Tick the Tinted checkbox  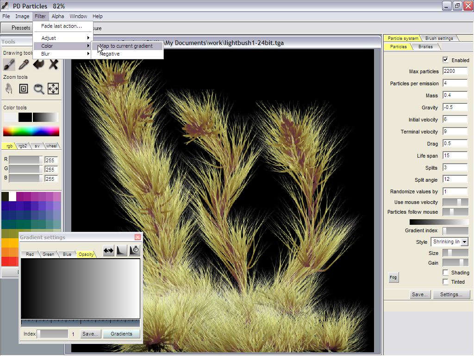pyautogui.click(x=445, y=281)
